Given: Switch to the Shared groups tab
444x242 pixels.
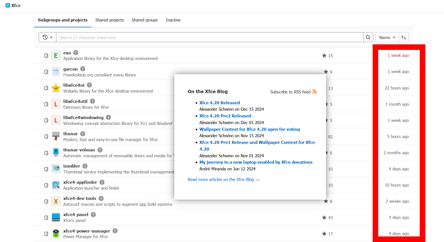Looking at the screenshot, I should tap(145, 20).
